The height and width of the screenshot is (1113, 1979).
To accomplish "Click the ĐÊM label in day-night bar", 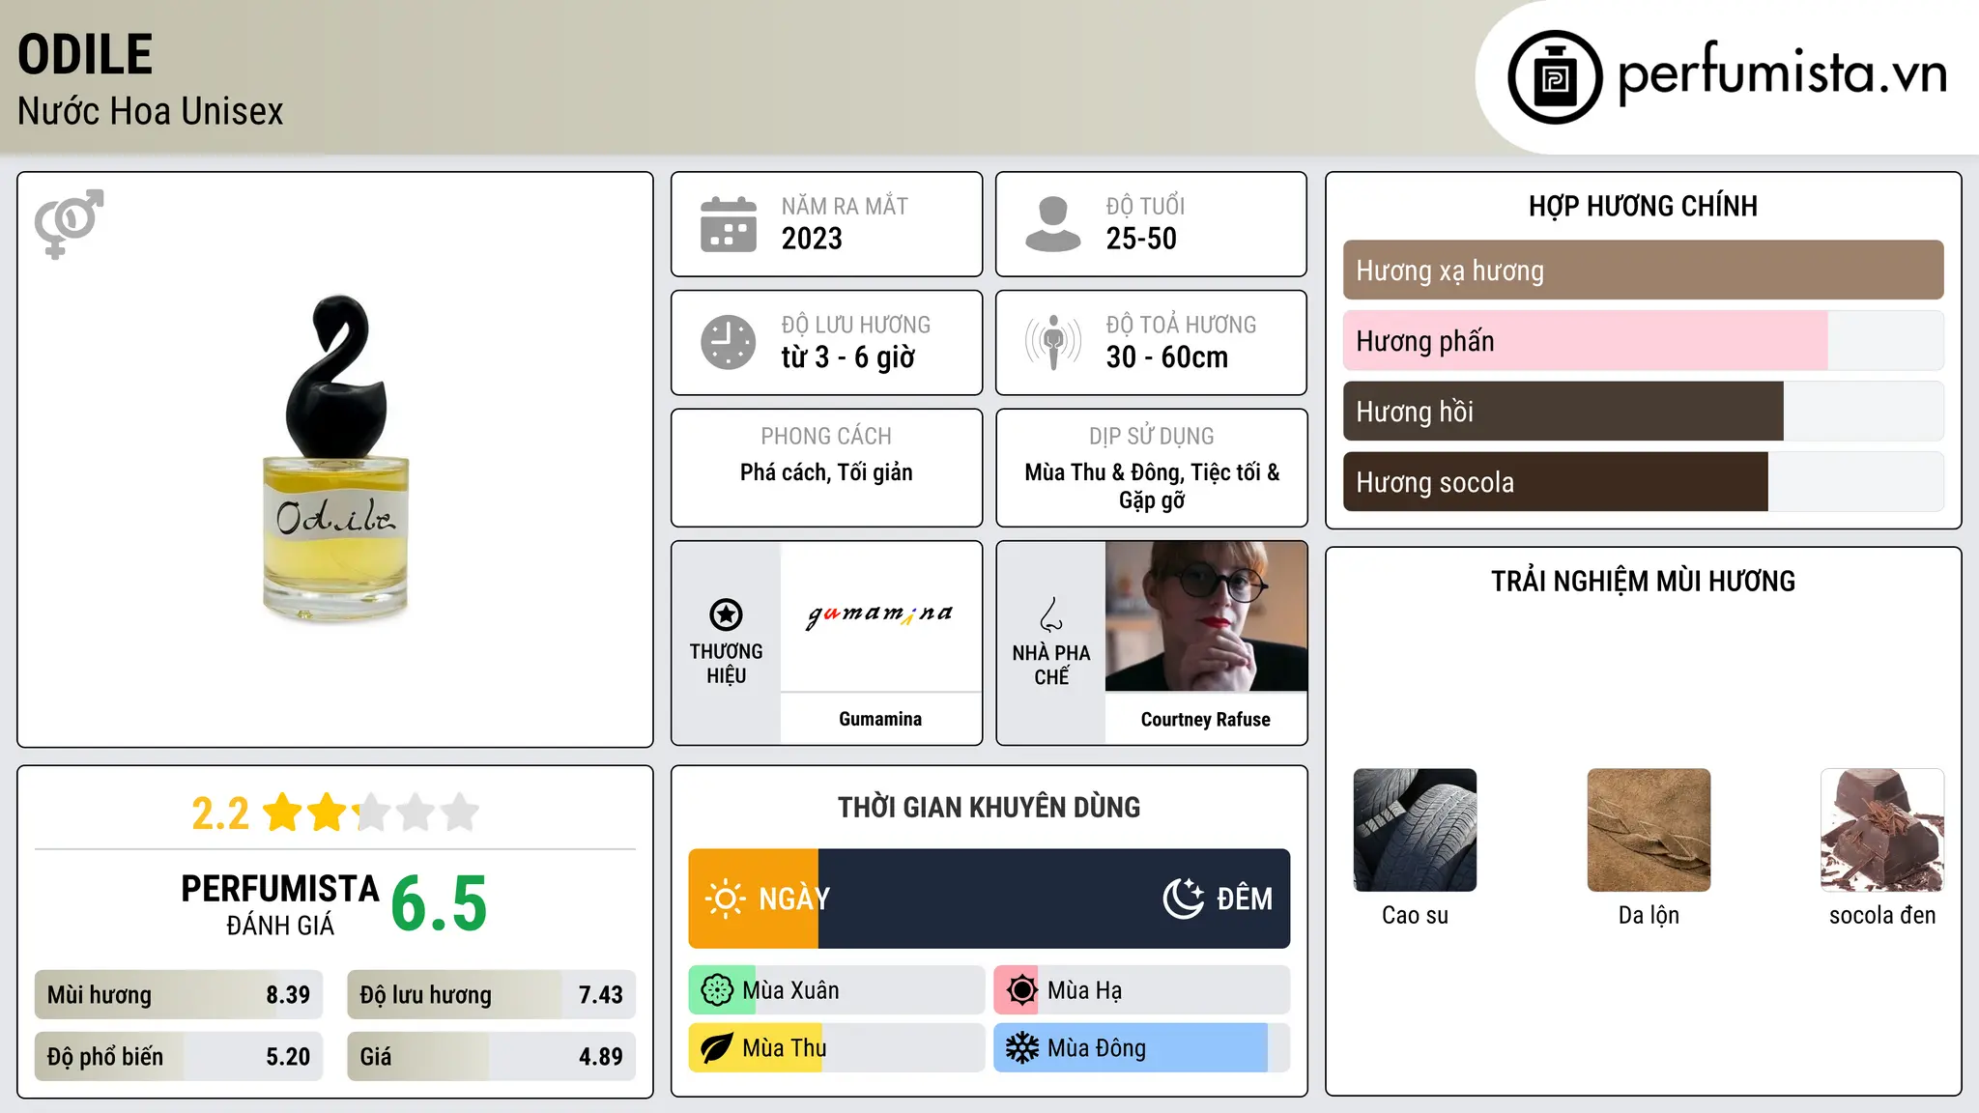I will pyautogui.click(x=1245, y=899).
